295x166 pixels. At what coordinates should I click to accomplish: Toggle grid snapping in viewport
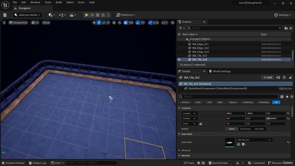125,23
